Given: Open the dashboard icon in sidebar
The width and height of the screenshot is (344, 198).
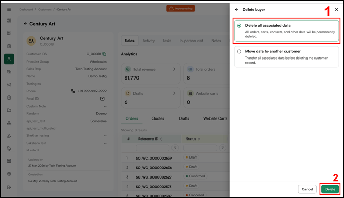Looking at the screenshot, I should point(9,21).
